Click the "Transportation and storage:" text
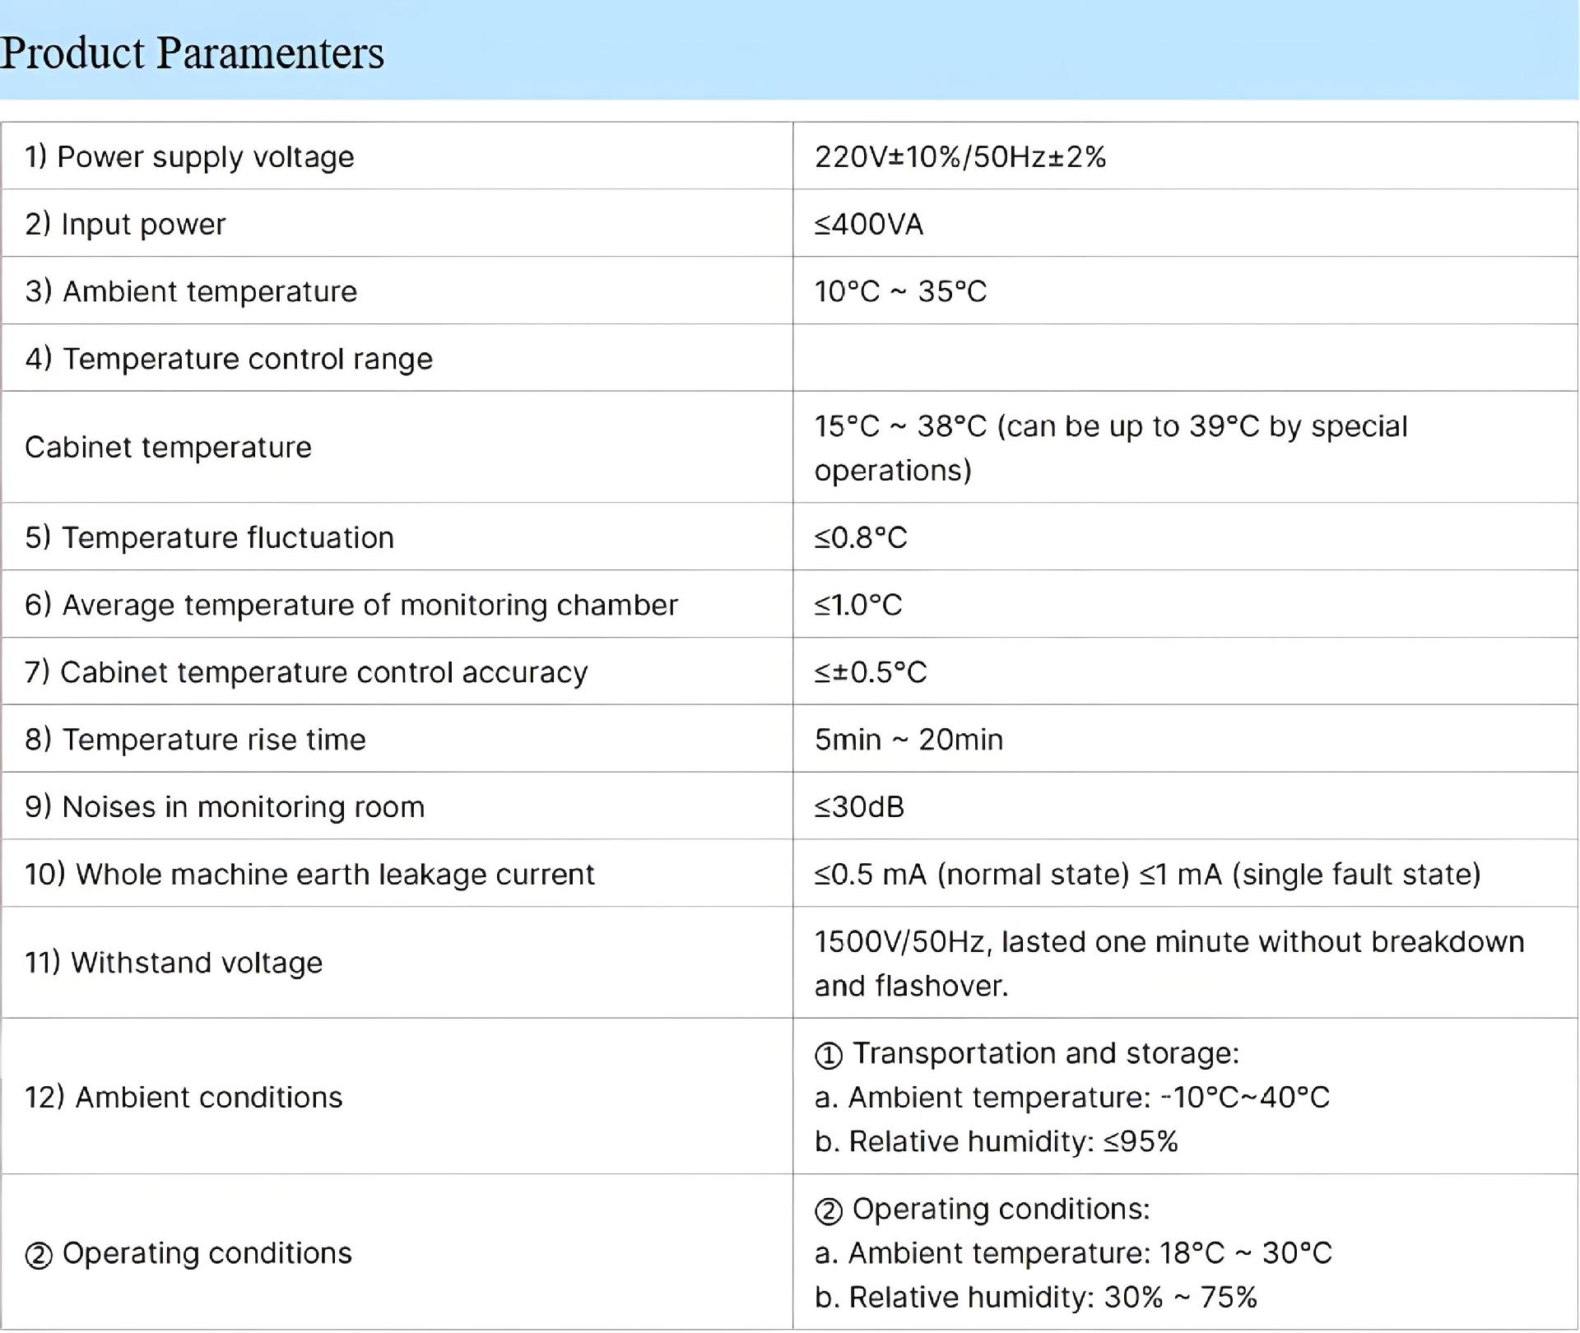Screen dimensions: 1580x1333 coord(1045,1053)
